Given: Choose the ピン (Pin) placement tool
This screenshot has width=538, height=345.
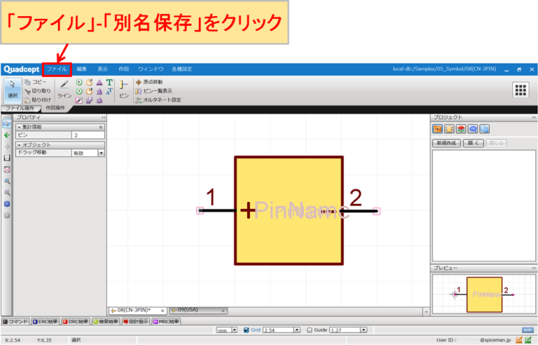Looking at the screenshot, I should [123, 88].
